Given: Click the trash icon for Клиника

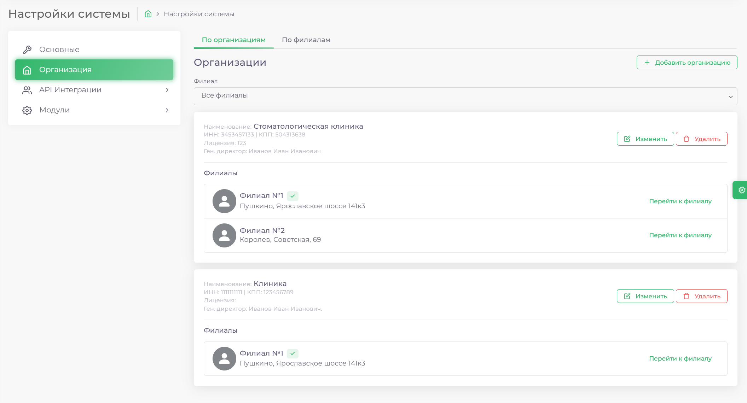Looking at the screenshot, I should tap(686, 296).
